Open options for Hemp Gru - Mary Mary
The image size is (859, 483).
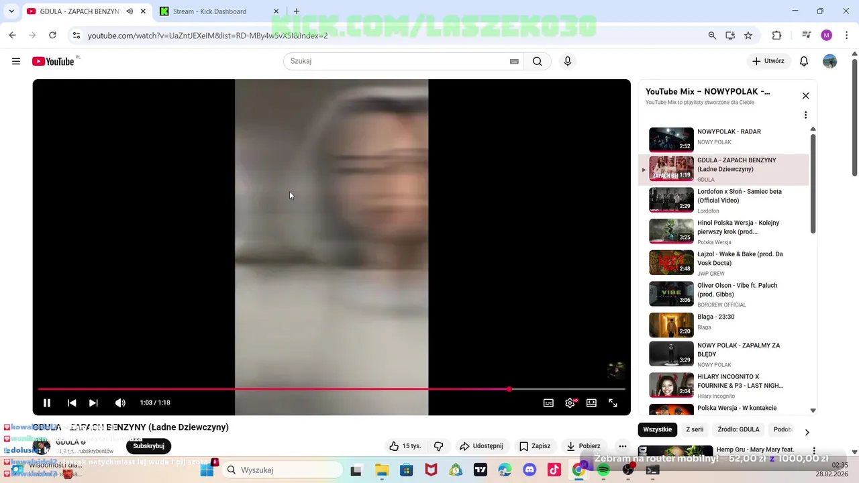814,451
